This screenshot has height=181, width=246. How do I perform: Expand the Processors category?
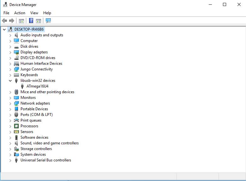(x=10, y=126)
